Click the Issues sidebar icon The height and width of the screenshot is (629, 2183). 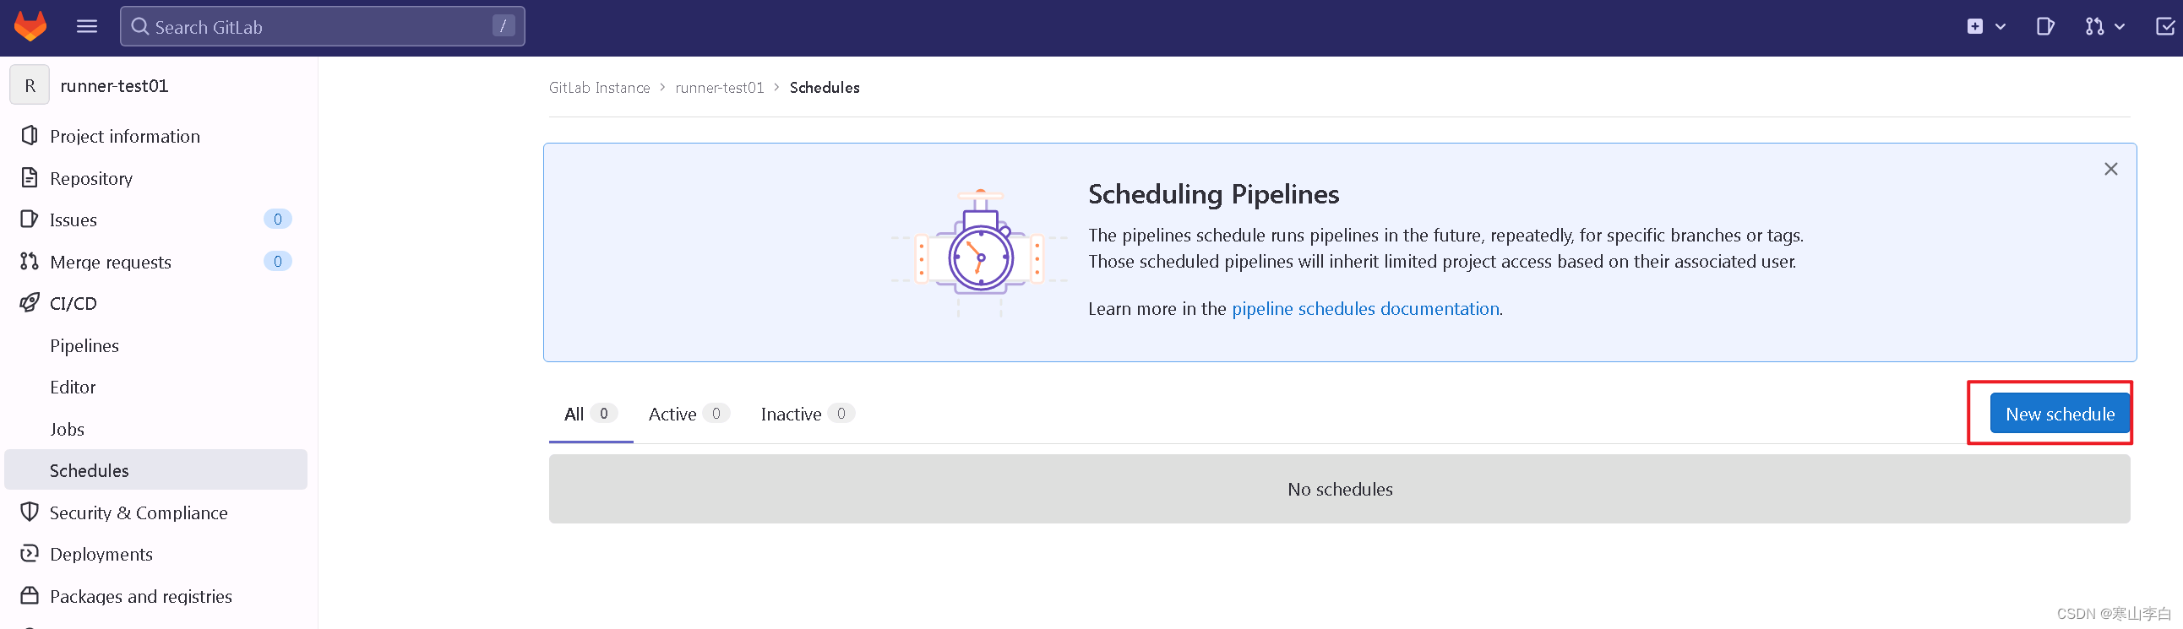click(29, 220)
